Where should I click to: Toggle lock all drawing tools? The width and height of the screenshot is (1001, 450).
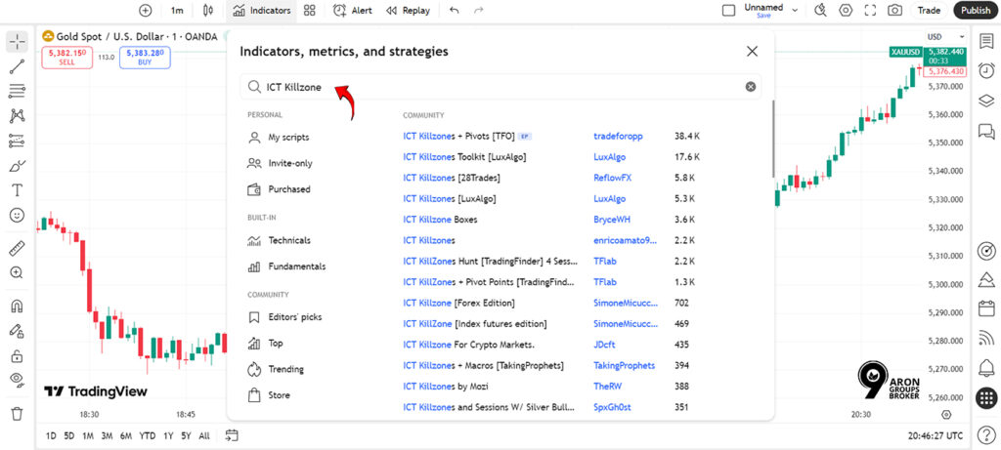pos(17,355)
